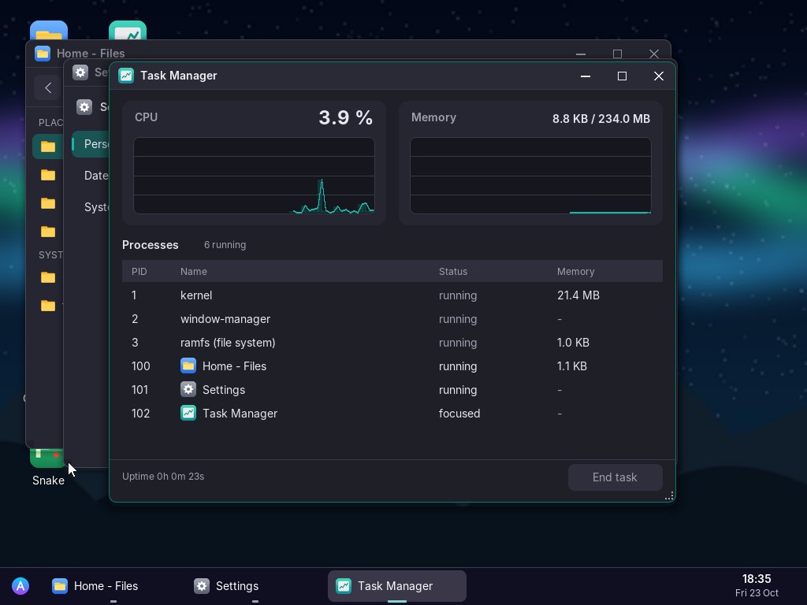Sort processes by the Name column header

coord(194,271)
